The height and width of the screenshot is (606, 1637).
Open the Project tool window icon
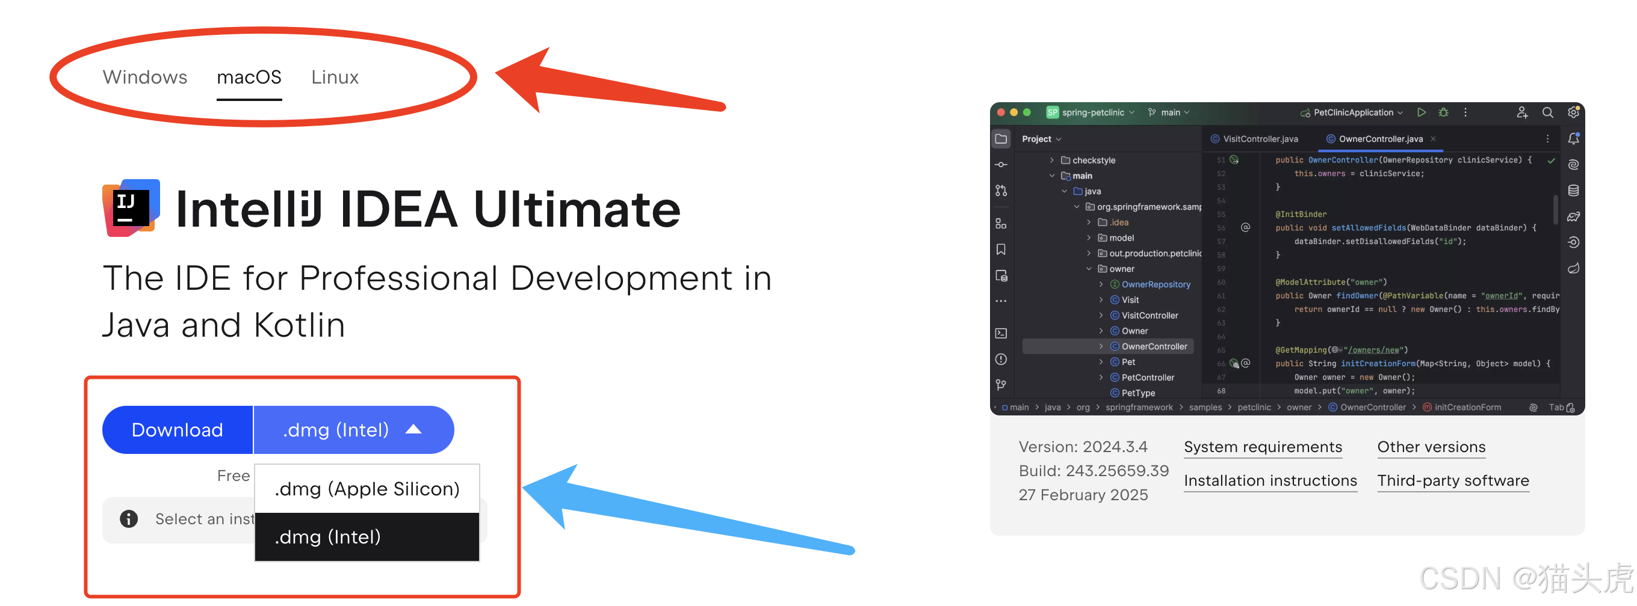click(x=1001, y=140)
